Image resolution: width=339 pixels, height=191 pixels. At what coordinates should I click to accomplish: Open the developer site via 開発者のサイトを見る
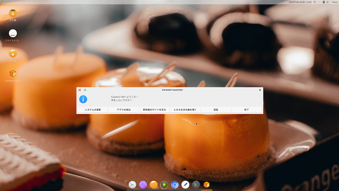[x=154, y=110]
